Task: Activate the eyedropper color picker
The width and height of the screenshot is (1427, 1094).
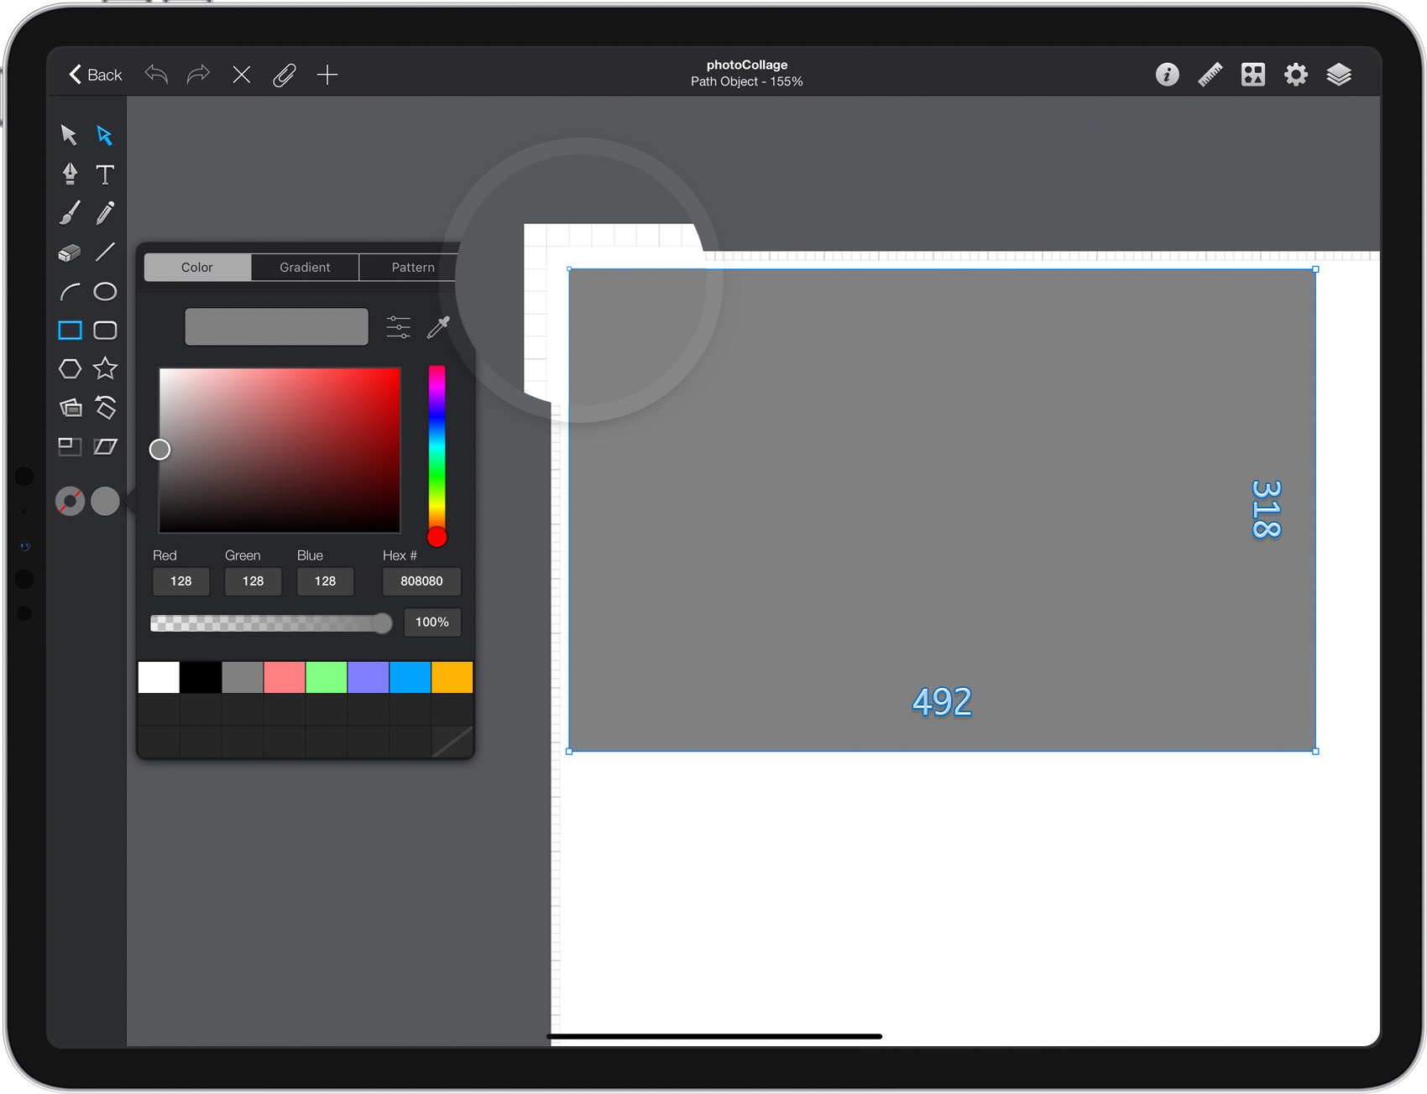Action: pos(438,327)
